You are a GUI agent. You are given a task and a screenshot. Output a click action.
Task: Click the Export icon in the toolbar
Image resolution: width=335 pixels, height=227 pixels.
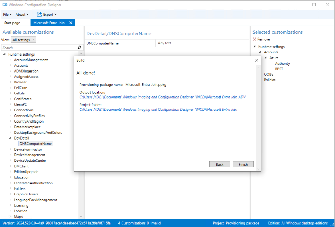point(39,14)
